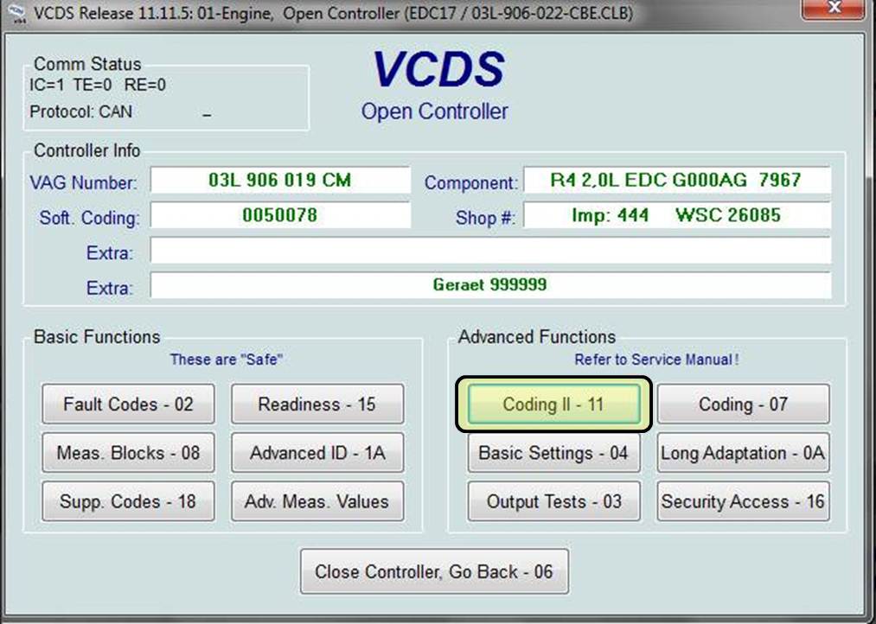This screenshot has width=876, height=624.
Task: Click the Soft. Coding field 0050078
Action: point(280,215)
